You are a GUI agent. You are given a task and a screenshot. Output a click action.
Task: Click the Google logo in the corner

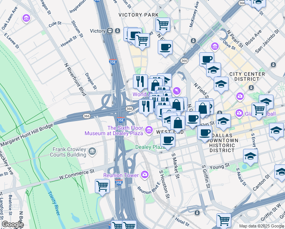(x=13, y=224)
